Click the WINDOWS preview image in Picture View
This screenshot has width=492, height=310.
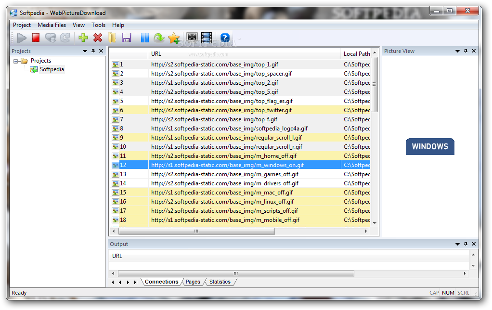click(430, 146)
